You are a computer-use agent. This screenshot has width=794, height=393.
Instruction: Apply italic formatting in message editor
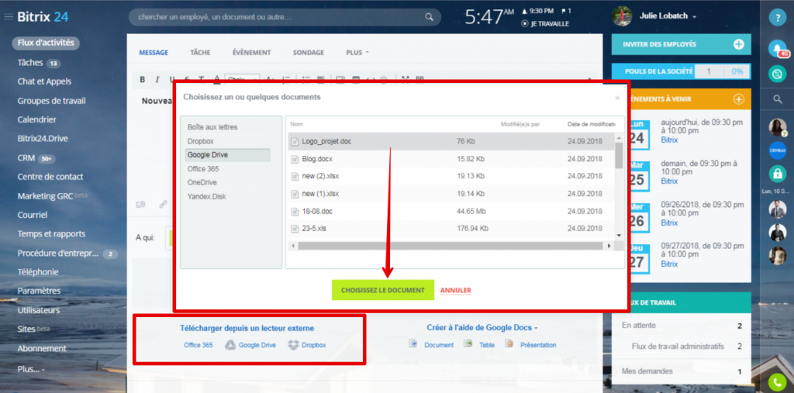click(157, 80)
